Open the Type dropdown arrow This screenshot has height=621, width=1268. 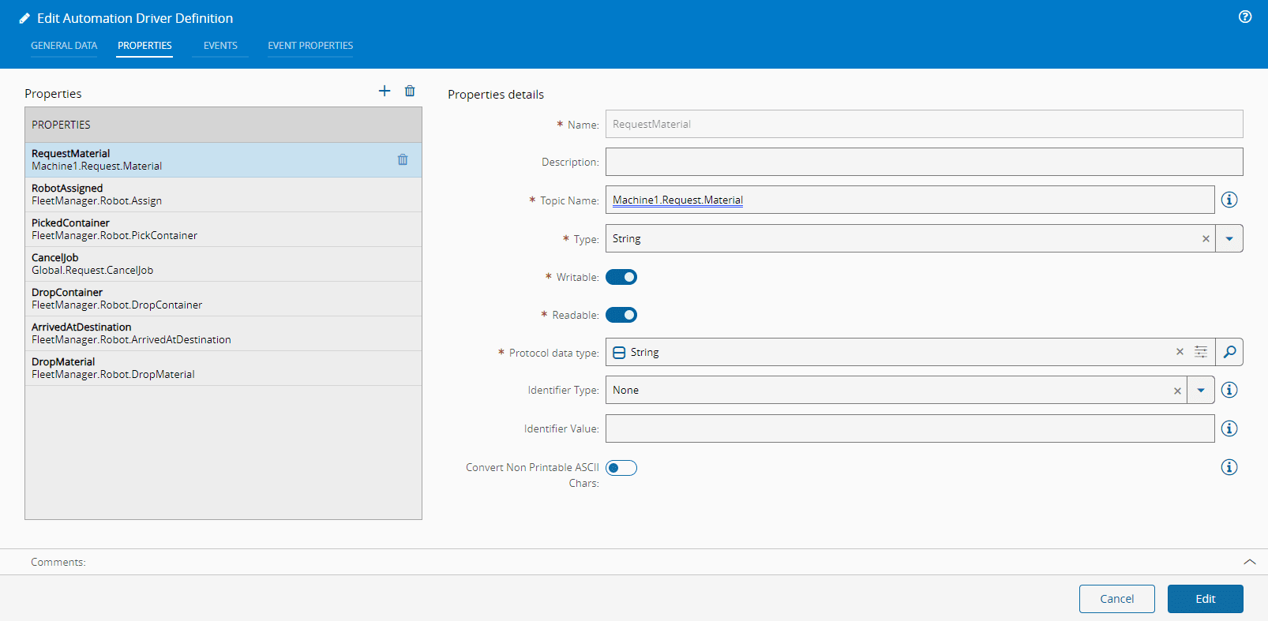pyautogui.click(x=1229, y=238)
